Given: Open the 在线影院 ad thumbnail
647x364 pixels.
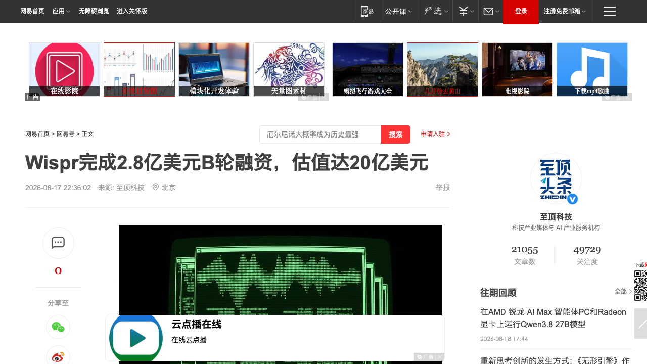Looking at the screenshot, I should (x=64, y=69).
